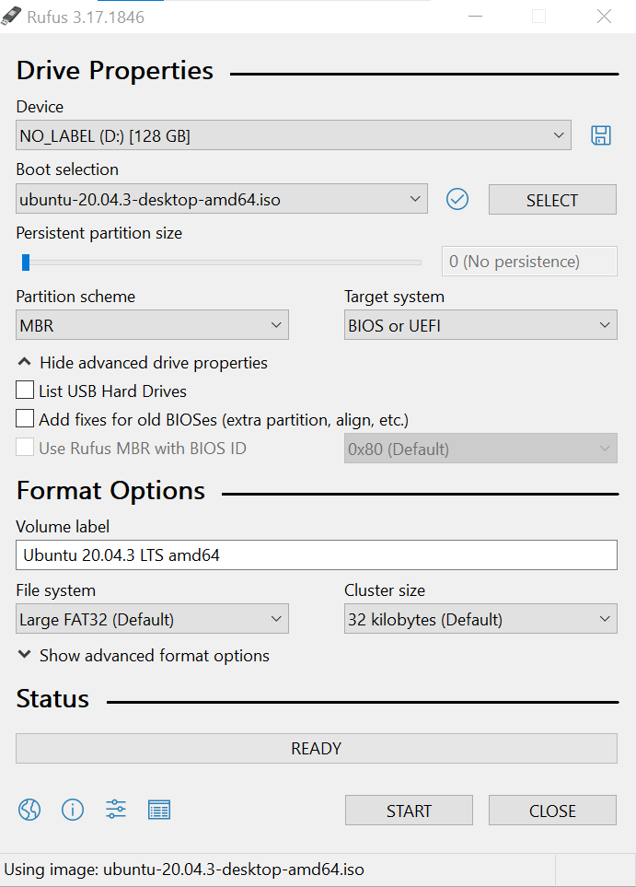Open Target system BIOS or UEFI dropdown
636x887 pixels.
480,325
